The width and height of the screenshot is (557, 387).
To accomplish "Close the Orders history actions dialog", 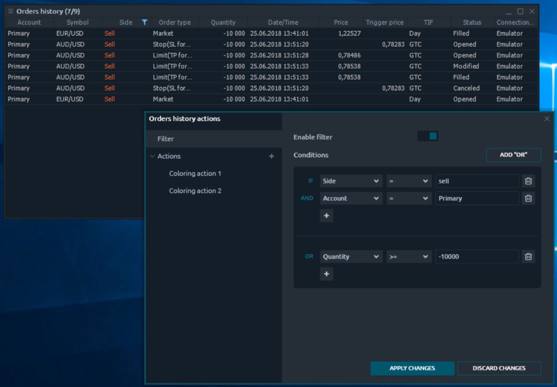I will (547, 119).
